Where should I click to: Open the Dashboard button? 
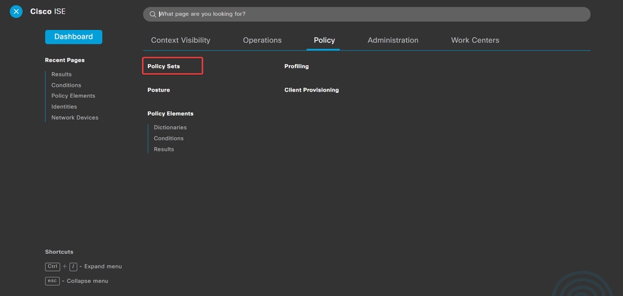point(74,37)
